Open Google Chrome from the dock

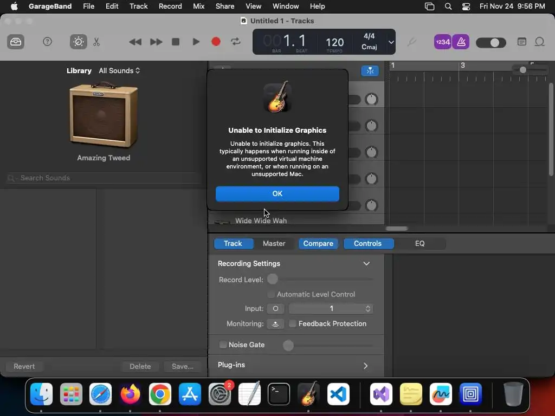160,394
